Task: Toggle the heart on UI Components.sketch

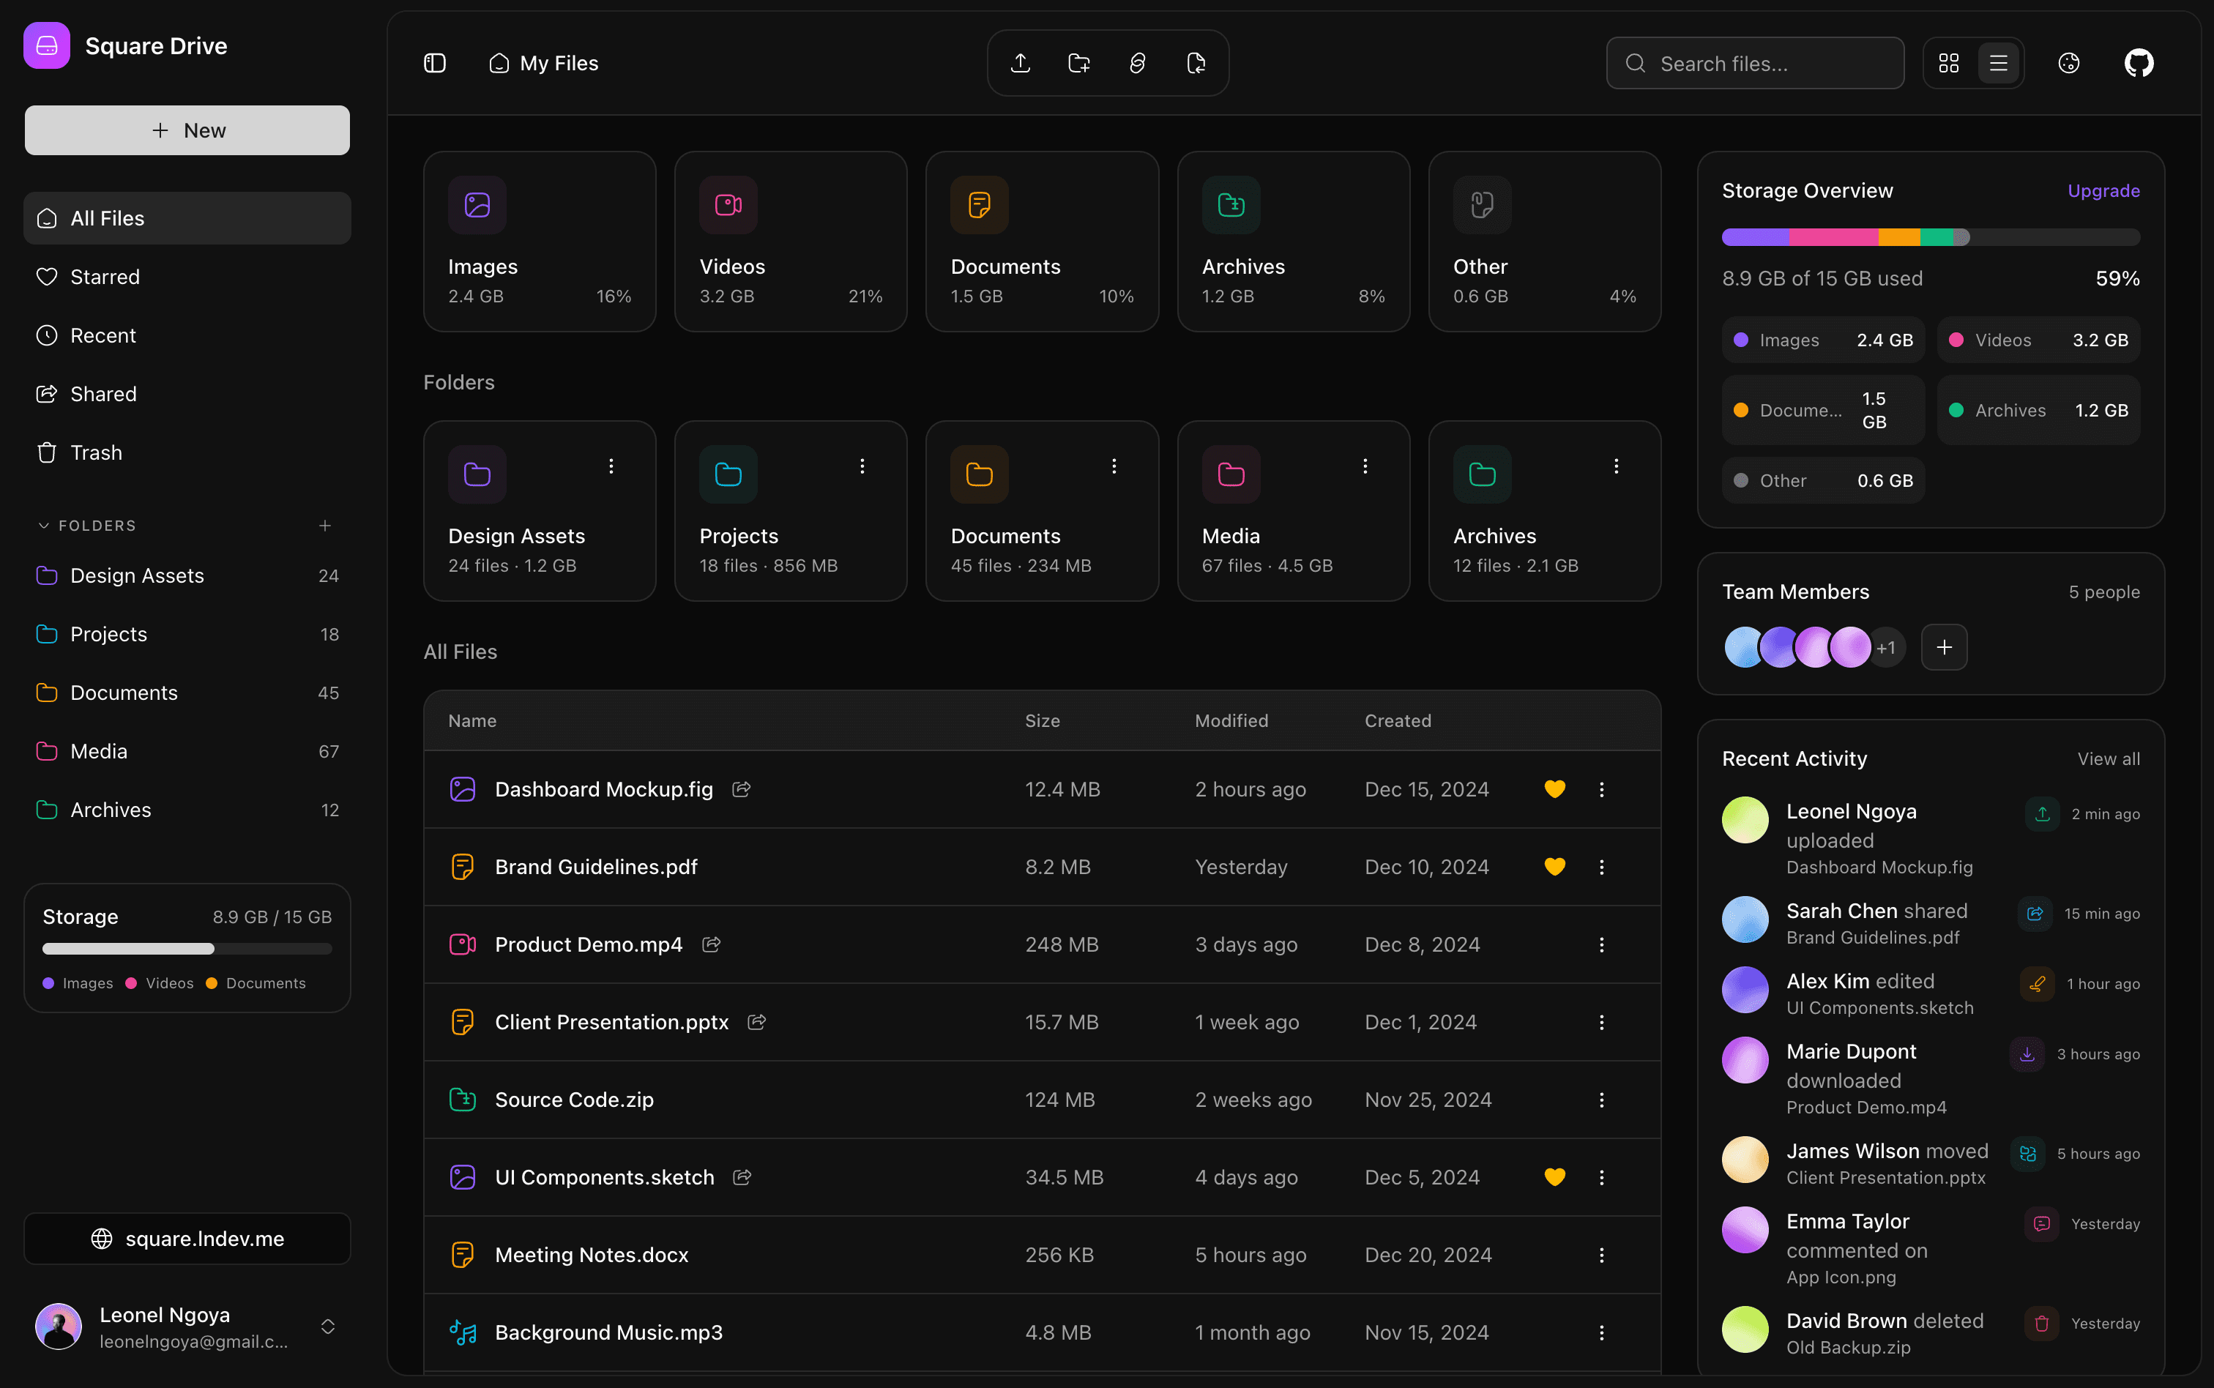Action: 1554,1177
